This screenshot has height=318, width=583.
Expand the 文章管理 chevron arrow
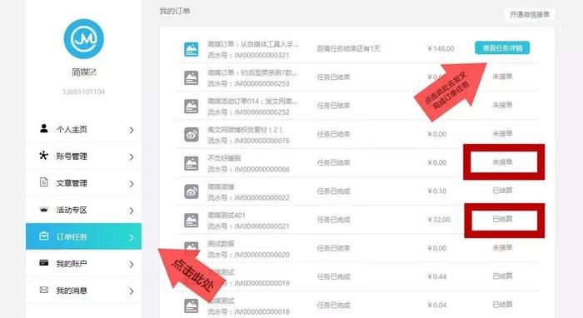[x=132, y=183]
